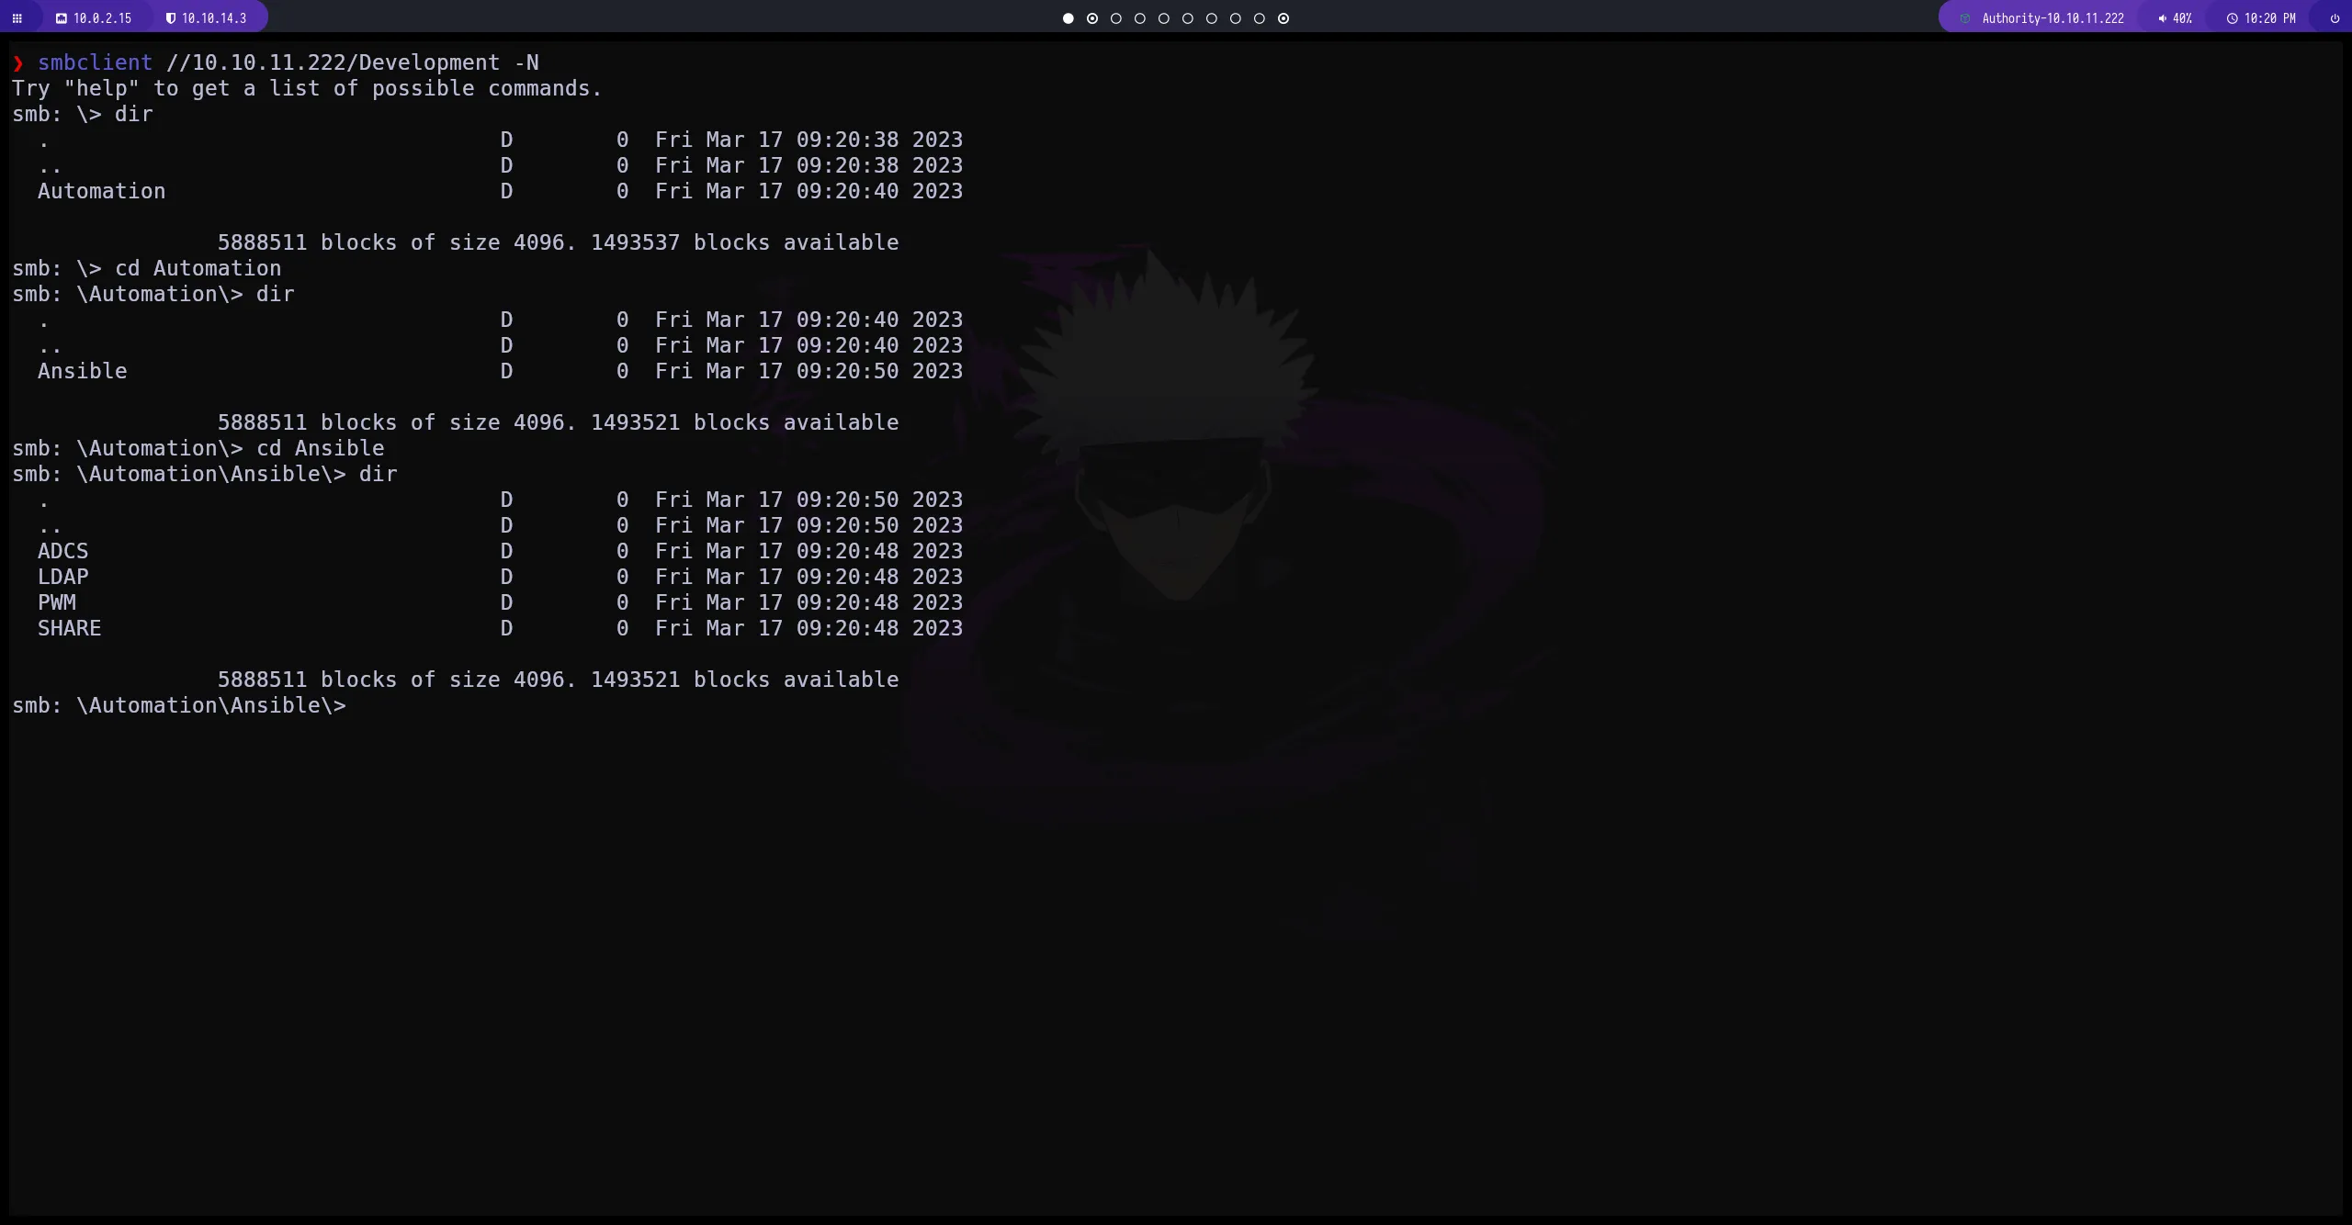Select the fifth workspace indicator

[x=1164, y=18]
